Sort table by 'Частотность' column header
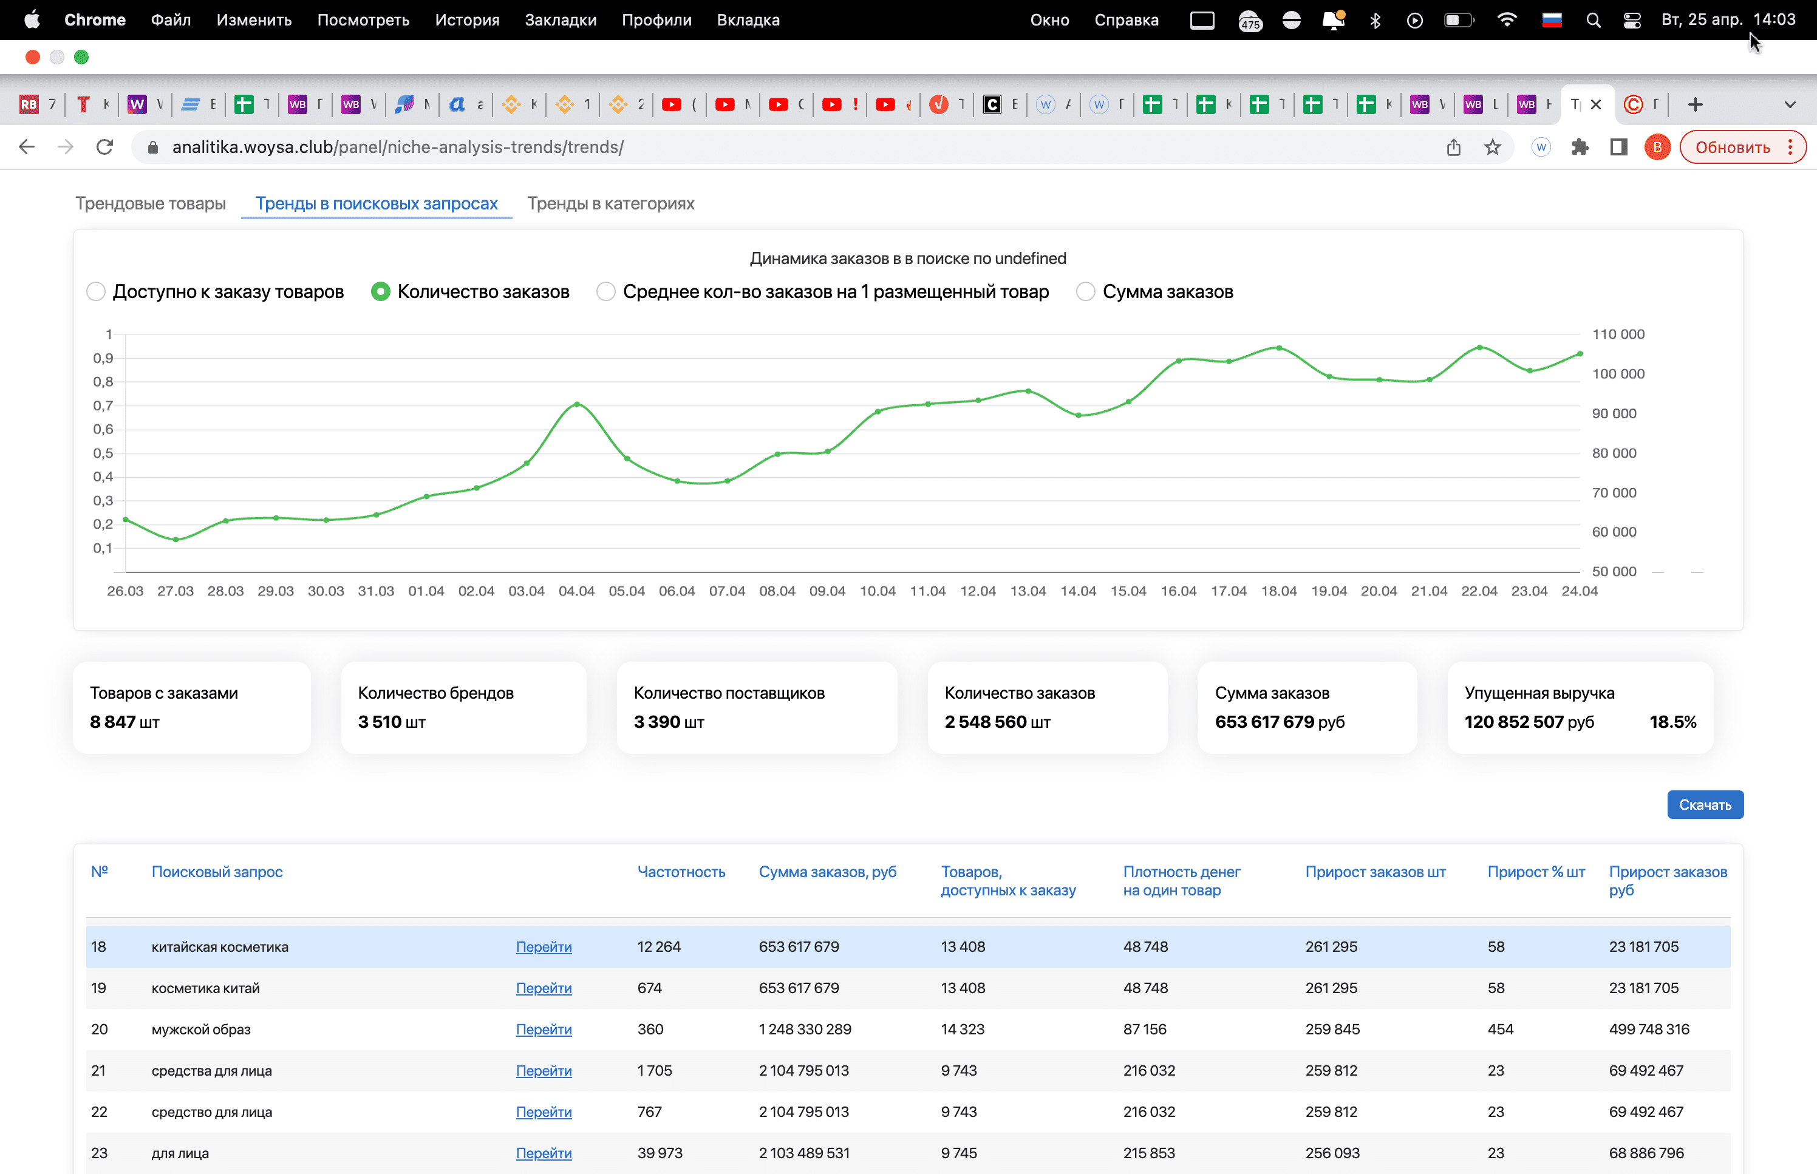The width and height of the screenshot is (1817, 1174). pos(680,871)
